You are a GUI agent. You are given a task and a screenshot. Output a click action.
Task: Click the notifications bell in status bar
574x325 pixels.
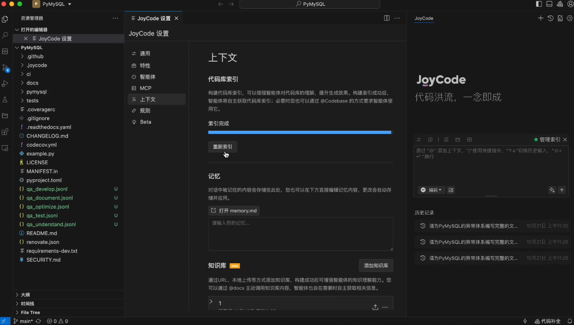click(569, 321)
